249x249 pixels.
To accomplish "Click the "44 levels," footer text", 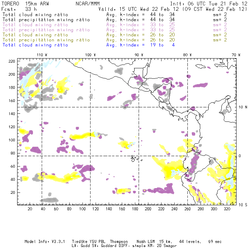I will (x=190, y=242).
